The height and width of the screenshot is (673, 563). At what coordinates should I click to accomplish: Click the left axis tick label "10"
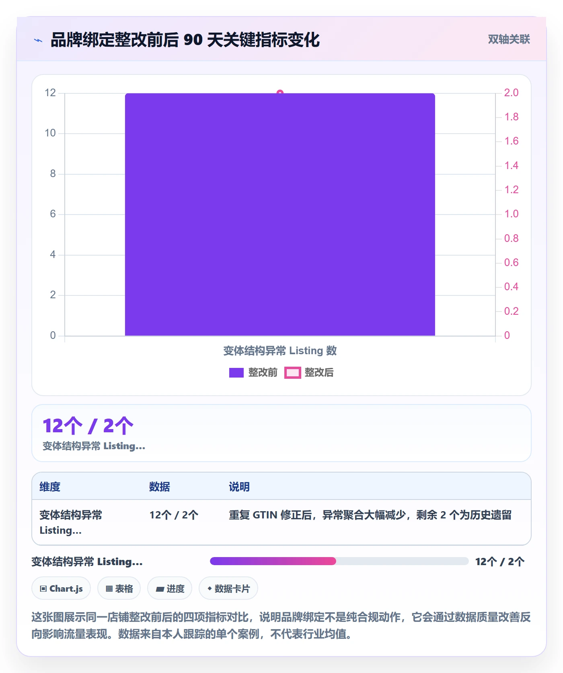click(x=50, y=133)
